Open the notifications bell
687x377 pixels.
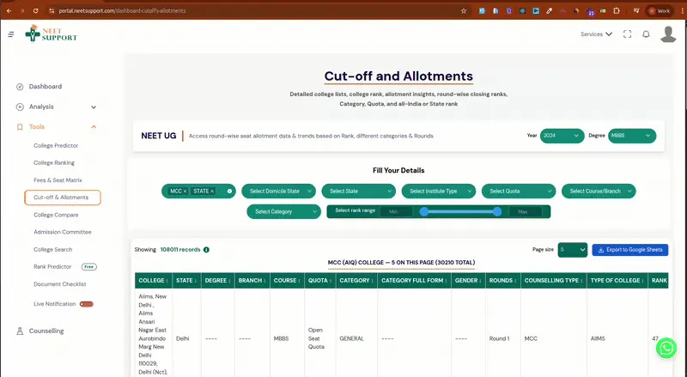(x=646, y=34)
